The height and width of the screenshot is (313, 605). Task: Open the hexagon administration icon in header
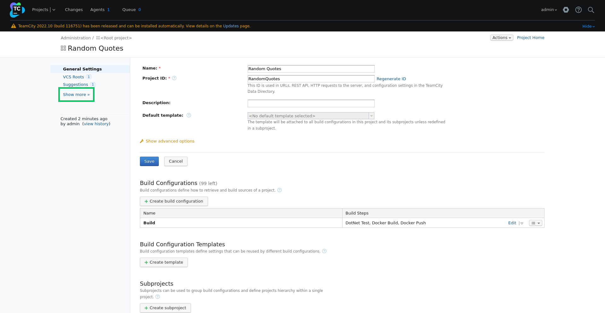(x=566, y=10)
